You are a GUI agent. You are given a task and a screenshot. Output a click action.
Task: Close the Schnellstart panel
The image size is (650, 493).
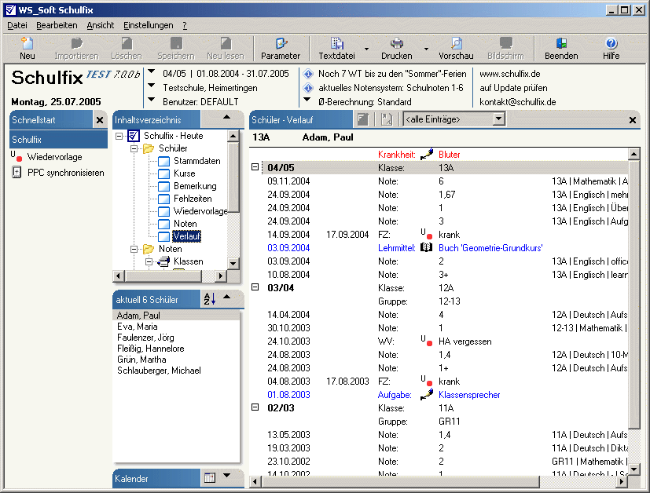(x=99, y=120)
